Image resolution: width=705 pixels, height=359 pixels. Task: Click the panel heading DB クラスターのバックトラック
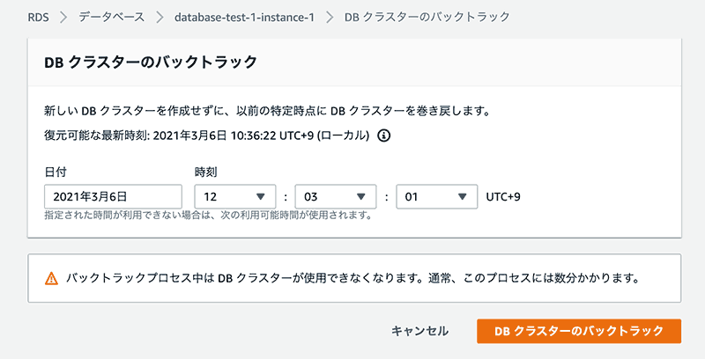tap(151, 62)
